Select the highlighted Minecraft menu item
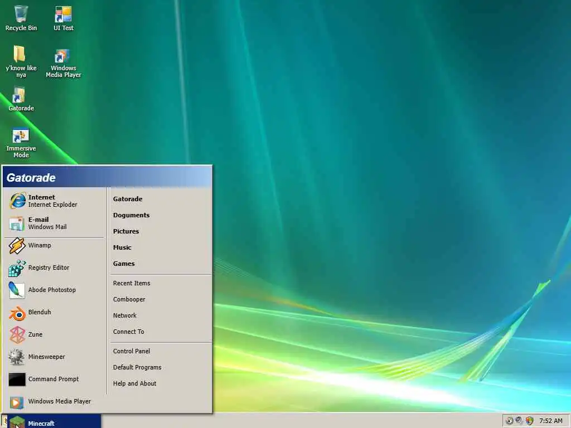Viewport: 571px width, 428px height. [x=53, y=422]
